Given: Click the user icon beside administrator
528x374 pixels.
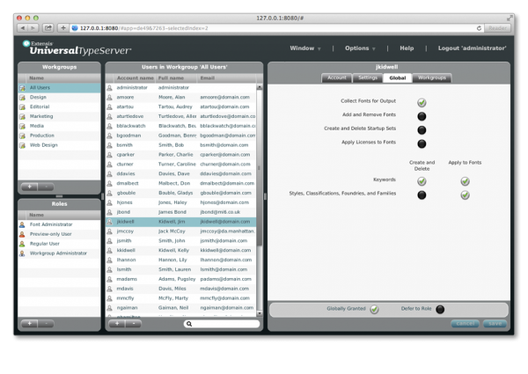Looking at the screenshot, I should (x=110, y=88).
